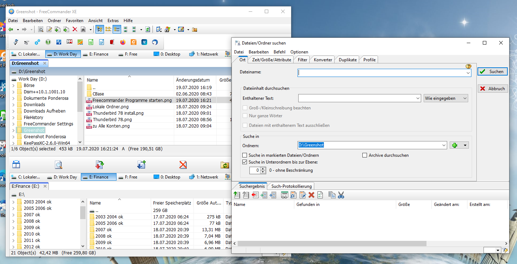Enable 'Suche in markierten Dateien/Ordnern' checkbox

point(245,155)
